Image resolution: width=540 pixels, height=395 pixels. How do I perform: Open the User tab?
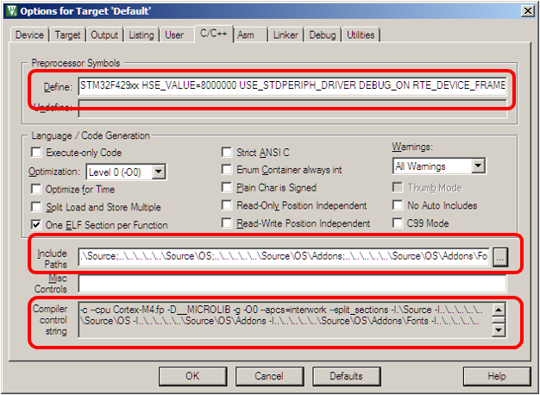(174, 34)
